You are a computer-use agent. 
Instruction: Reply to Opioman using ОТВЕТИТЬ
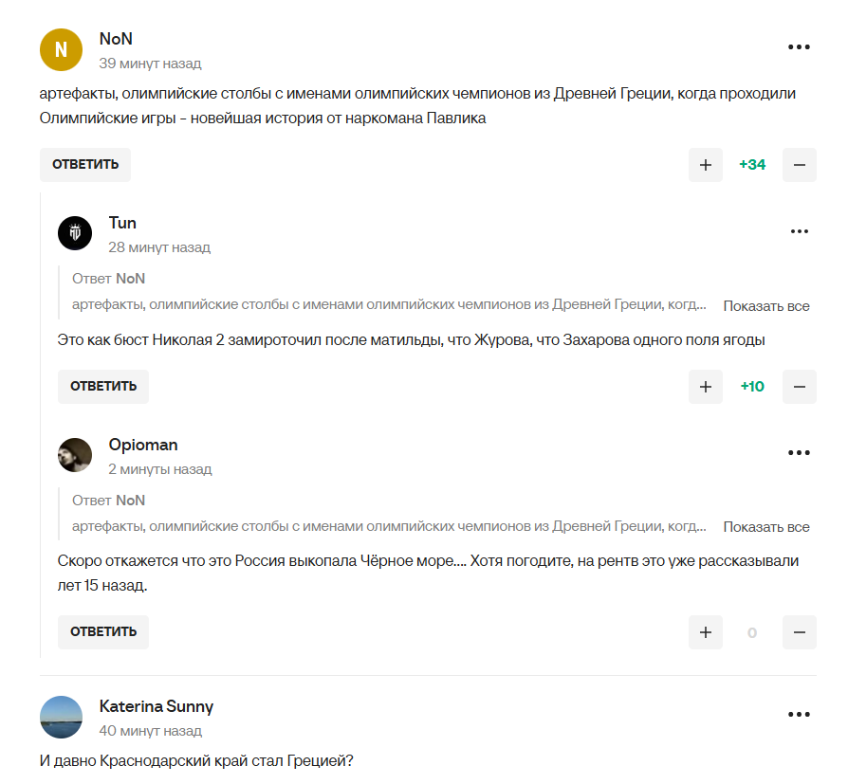click(x=102, y=631)
